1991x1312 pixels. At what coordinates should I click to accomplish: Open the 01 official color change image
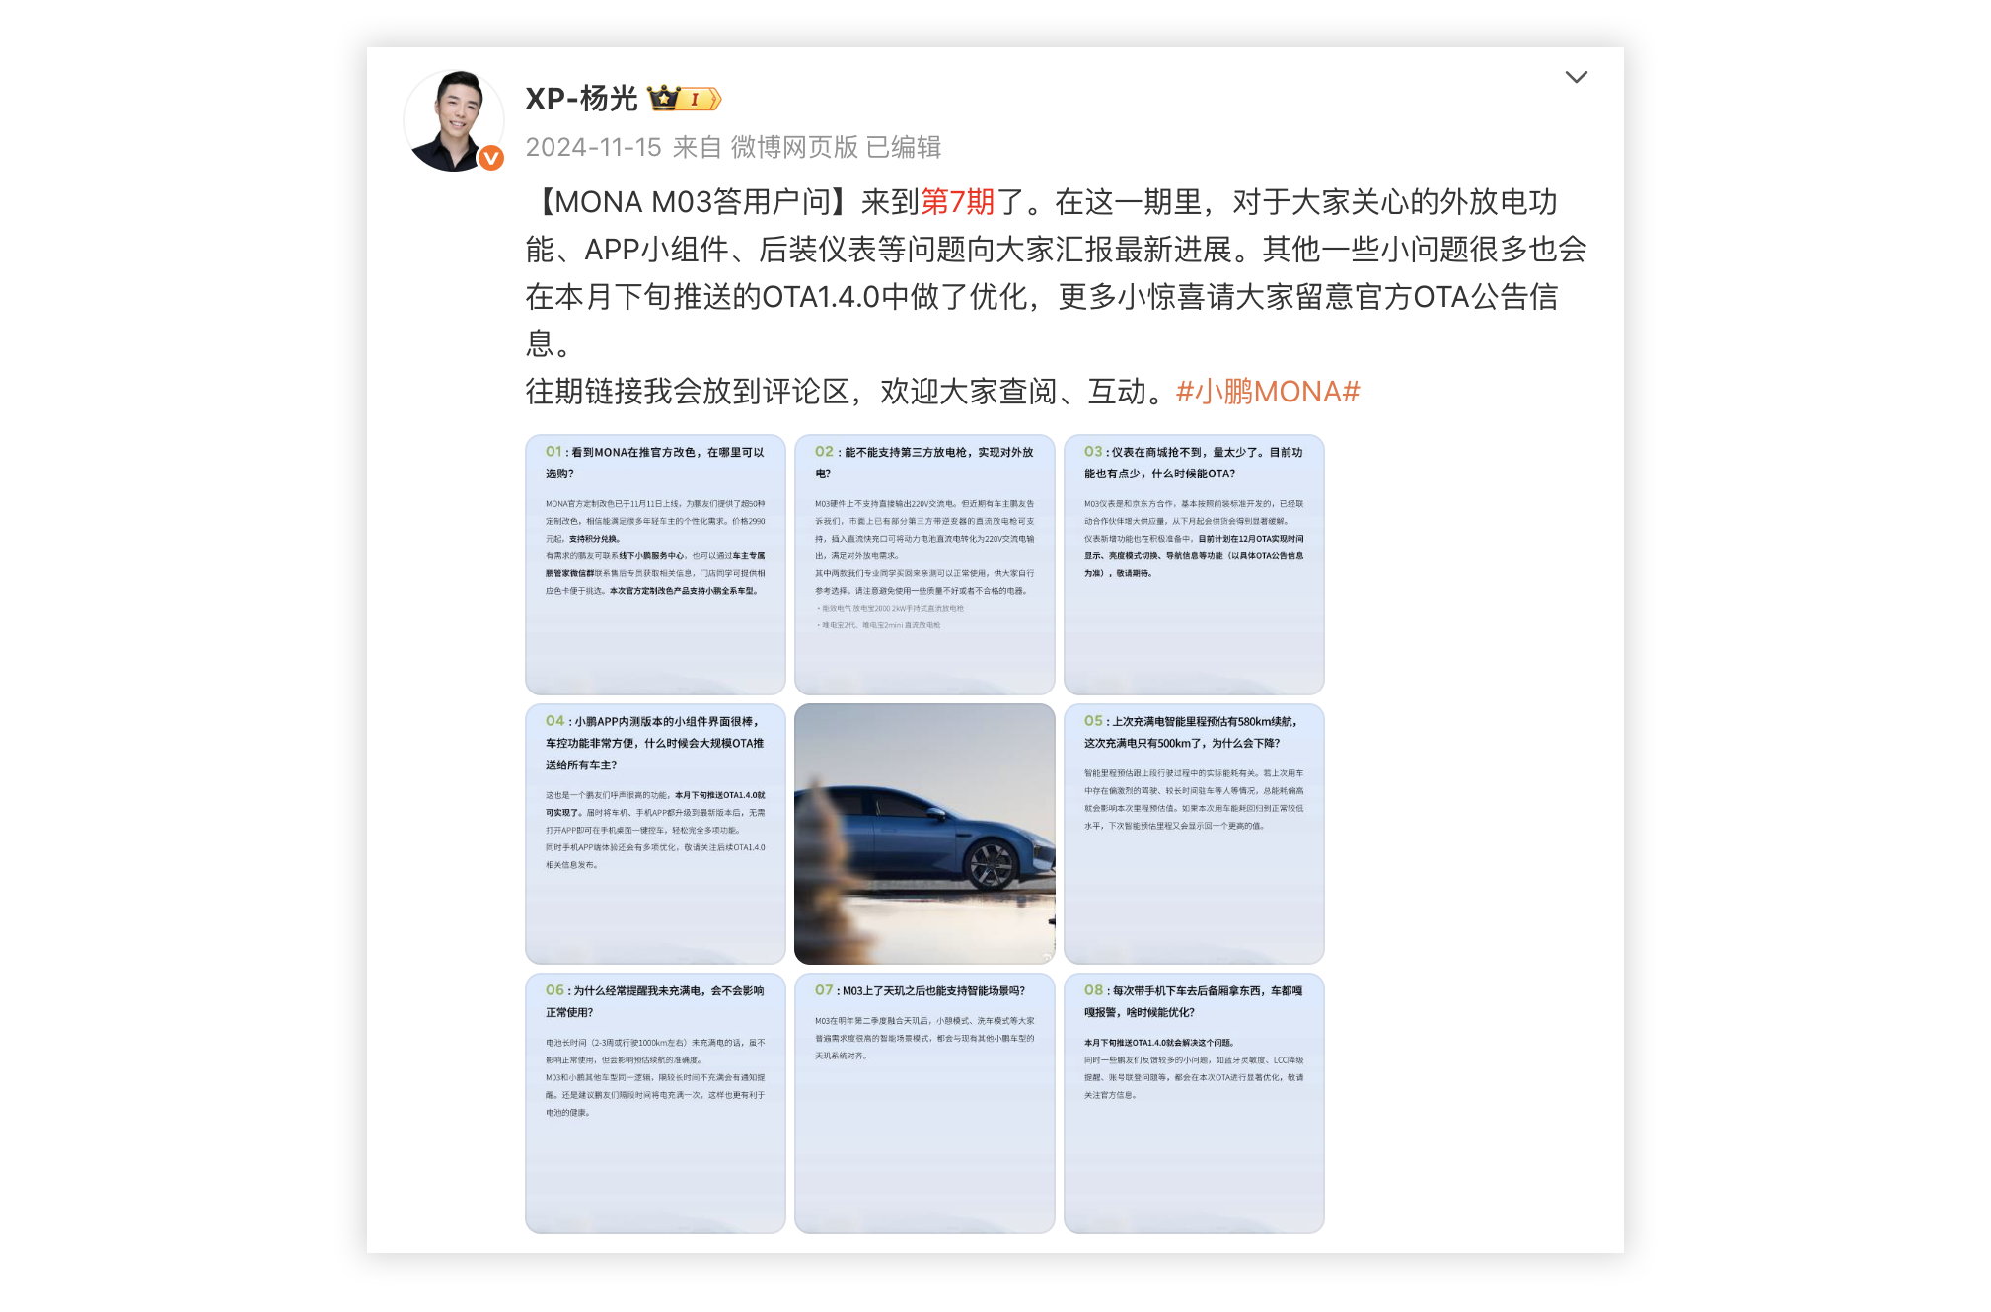(x=655, y=564)
